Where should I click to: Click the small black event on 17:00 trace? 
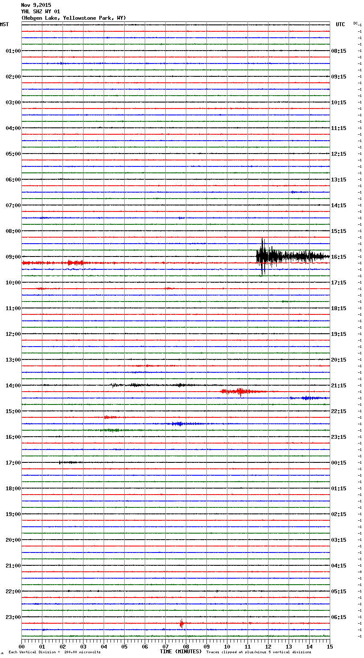click(x=70, y=462)
